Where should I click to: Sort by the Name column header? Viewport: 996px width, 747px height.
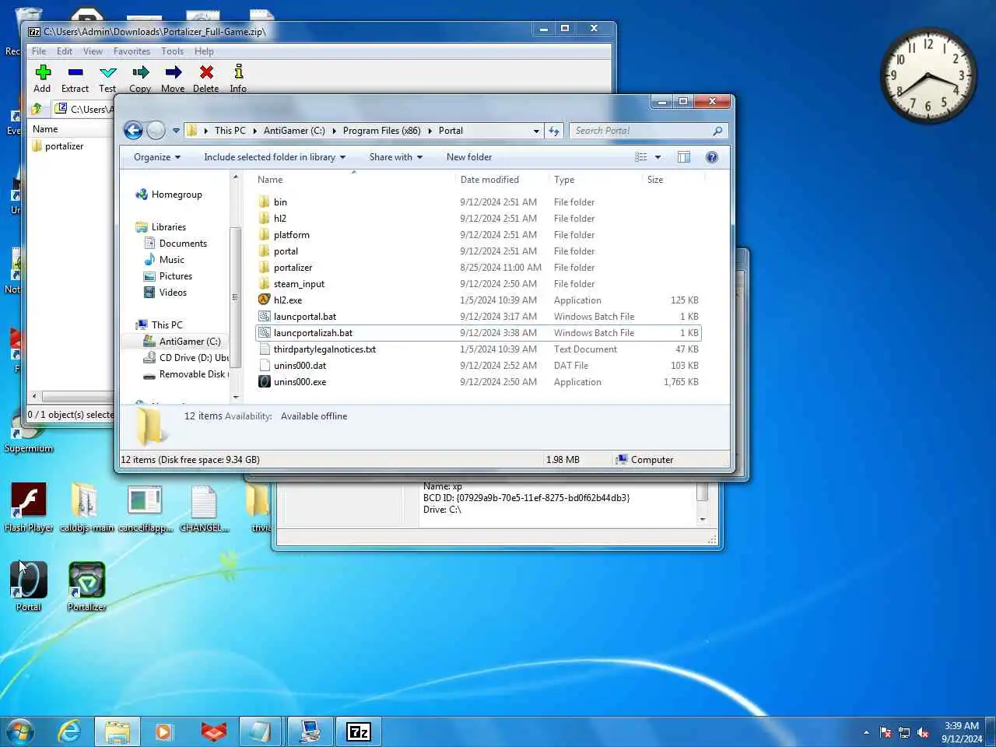tap(354, 180)
